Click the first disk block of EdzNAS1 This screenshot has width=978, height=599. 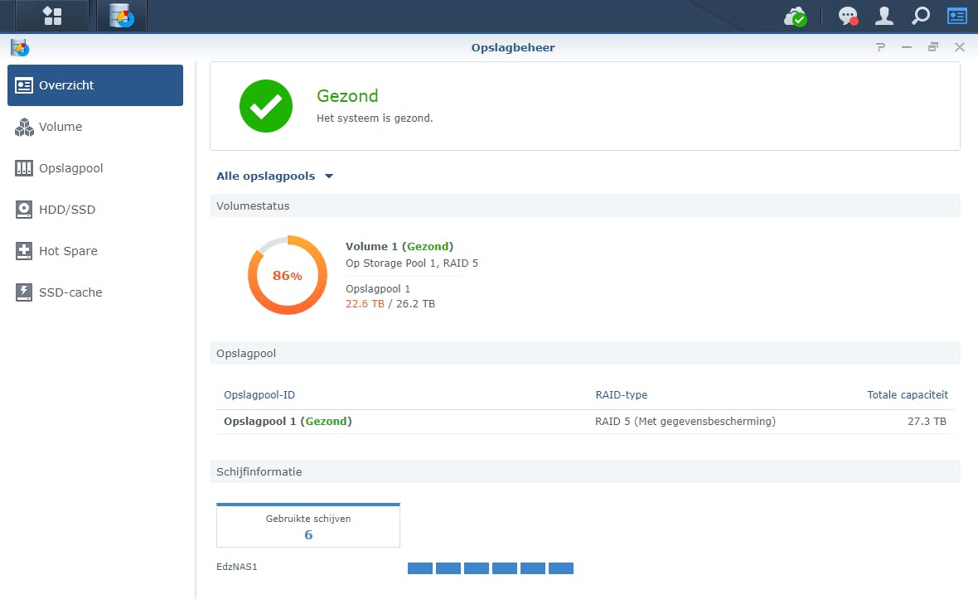click(x=420, y=568)
